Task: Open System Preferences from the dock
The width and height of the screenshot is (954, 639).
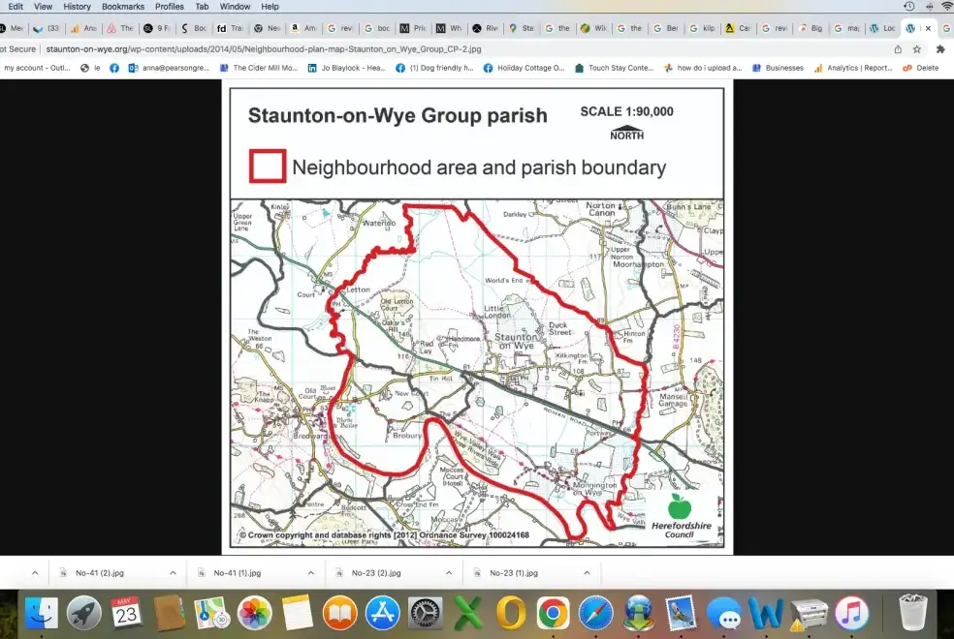Action: 425,613
